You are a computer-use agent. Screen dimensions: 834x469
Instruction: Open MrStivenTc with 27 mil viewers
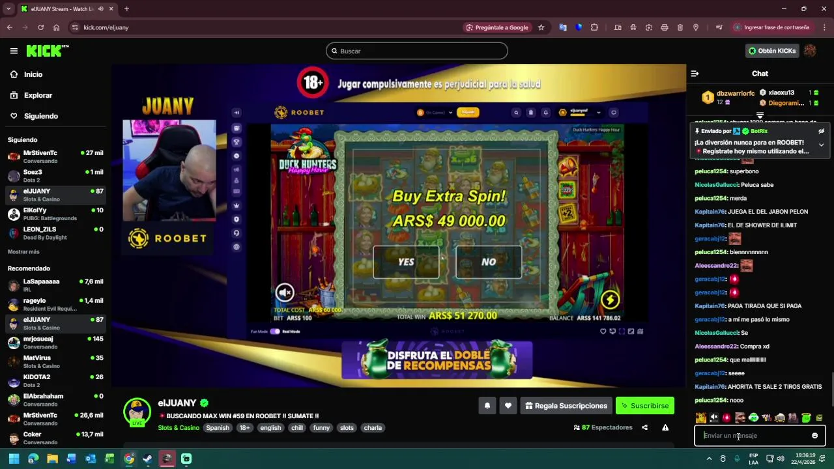click(x=55, y=156)
